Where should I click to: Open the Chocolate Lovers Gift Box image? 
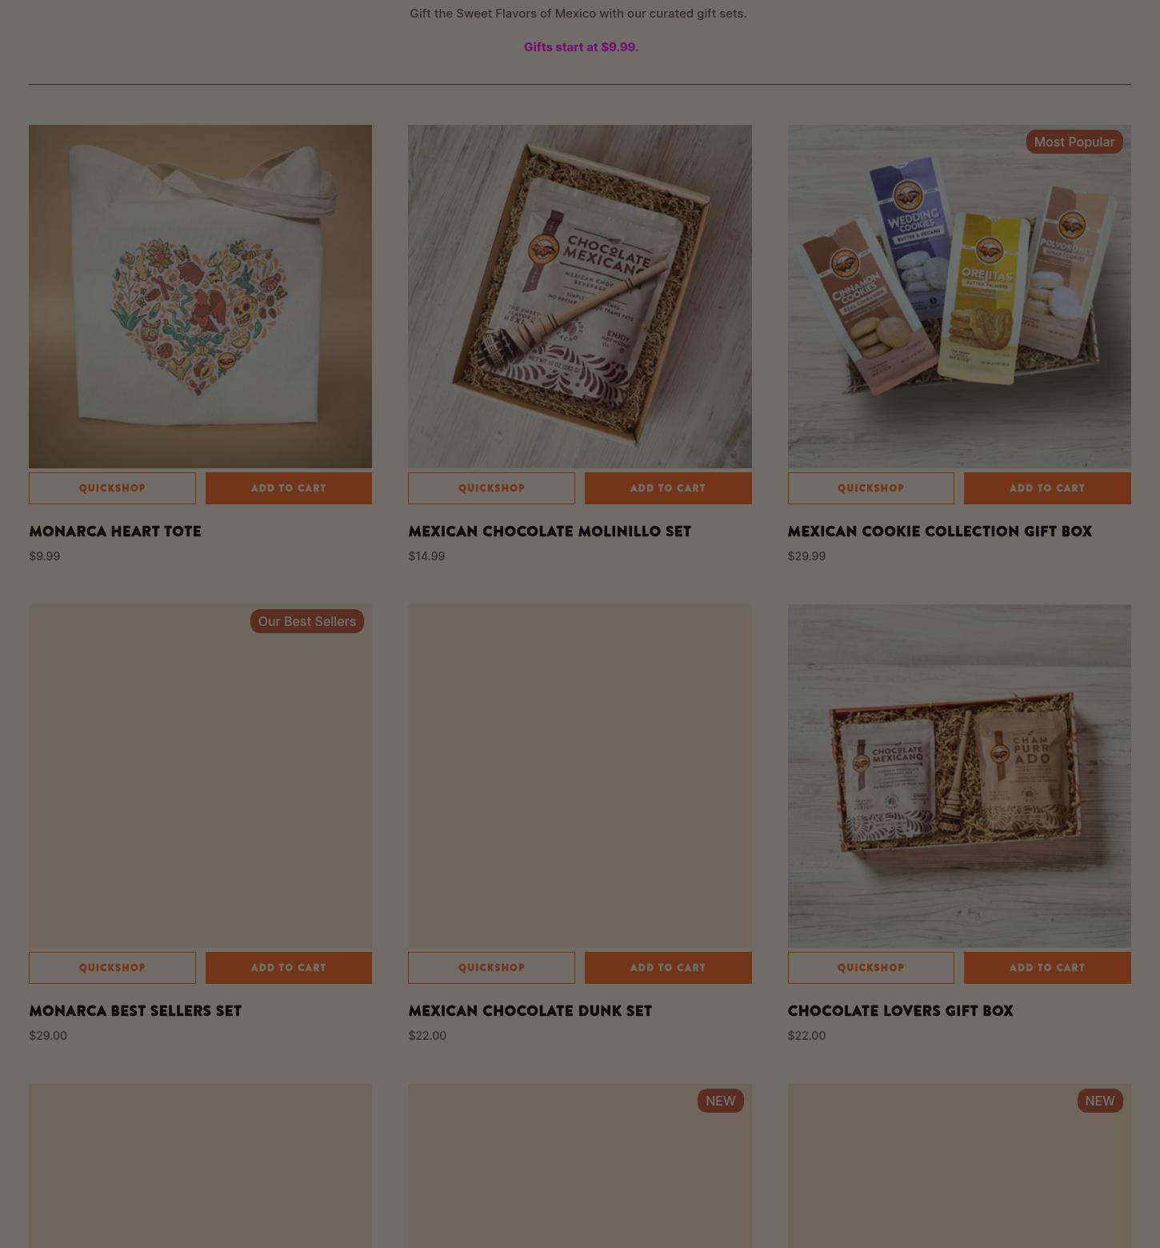pyautogui.click(x=959, y=776)
